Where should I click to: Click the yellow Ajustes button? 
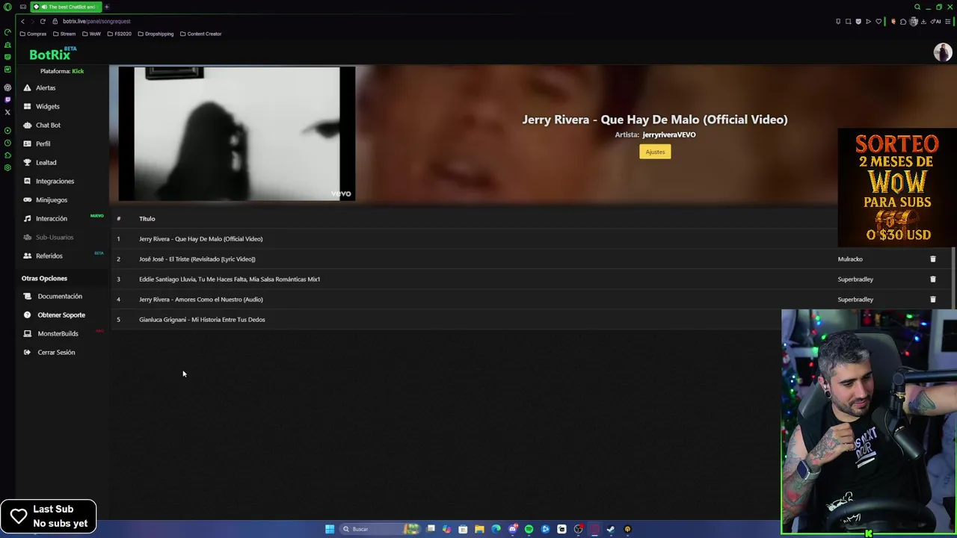click(655, 152)
